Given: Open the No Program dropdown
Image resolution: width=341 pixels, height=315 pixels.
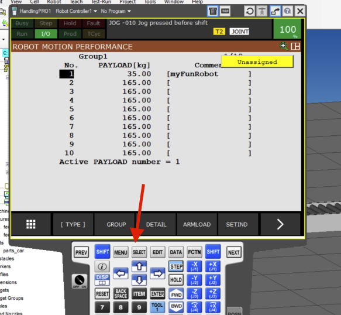Looking at the screenshot, I should [x=116, y=11].
